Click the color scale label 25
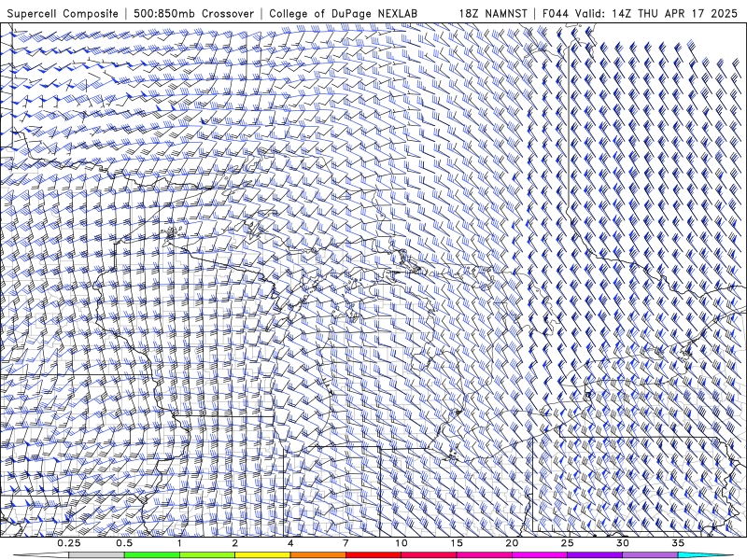 [568, 543]
